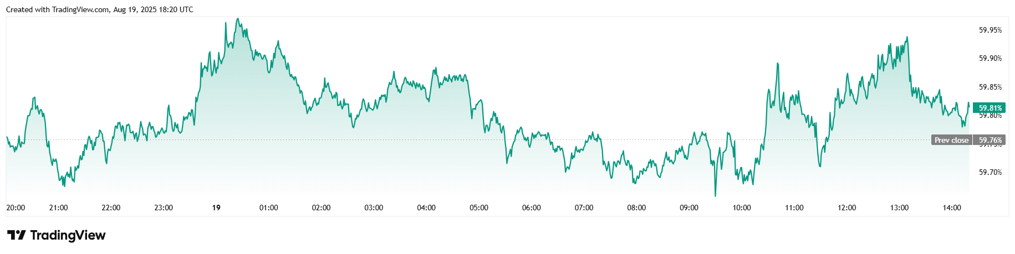
Task: Click the TradingView wordmark text
Action: pyautogui.click(x=68, y=235)
